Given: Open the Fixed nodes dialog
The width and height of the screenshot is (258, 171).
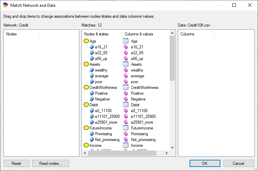Looking at the screenshot, I should tap(51, 163).
